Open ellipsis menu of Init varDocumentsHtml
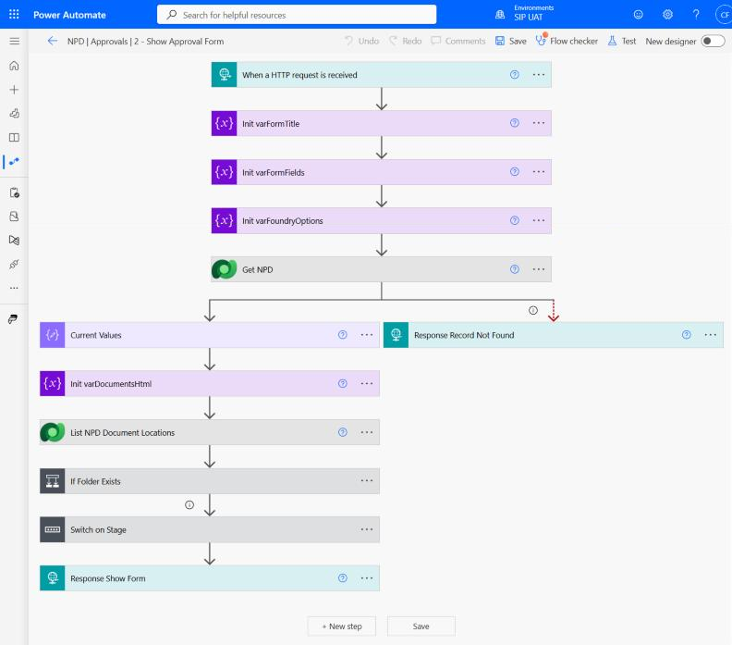The height and width of the screenshot is (645, 732). [x=367, y=383]
